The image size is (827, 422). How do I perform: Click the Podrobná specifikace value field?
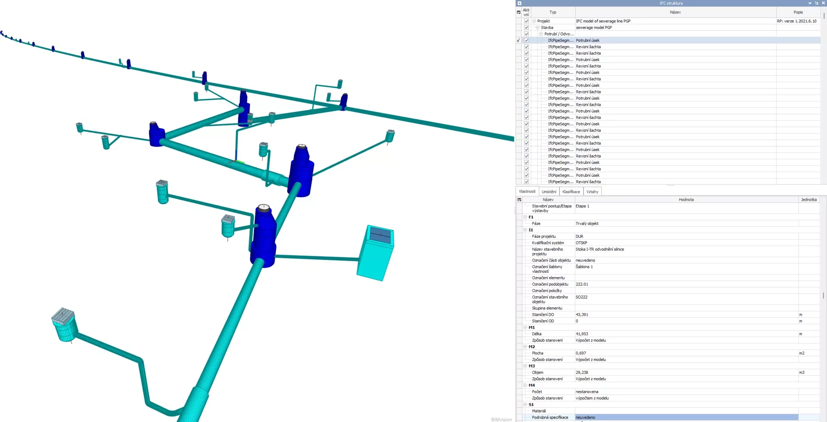(686, 417)
